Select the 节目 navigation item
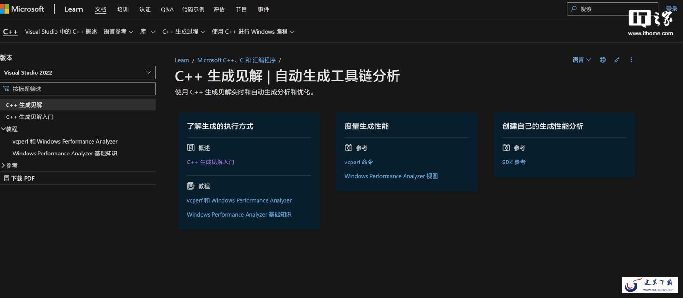This screenshot has width=683, height=298. coord(241,9)
